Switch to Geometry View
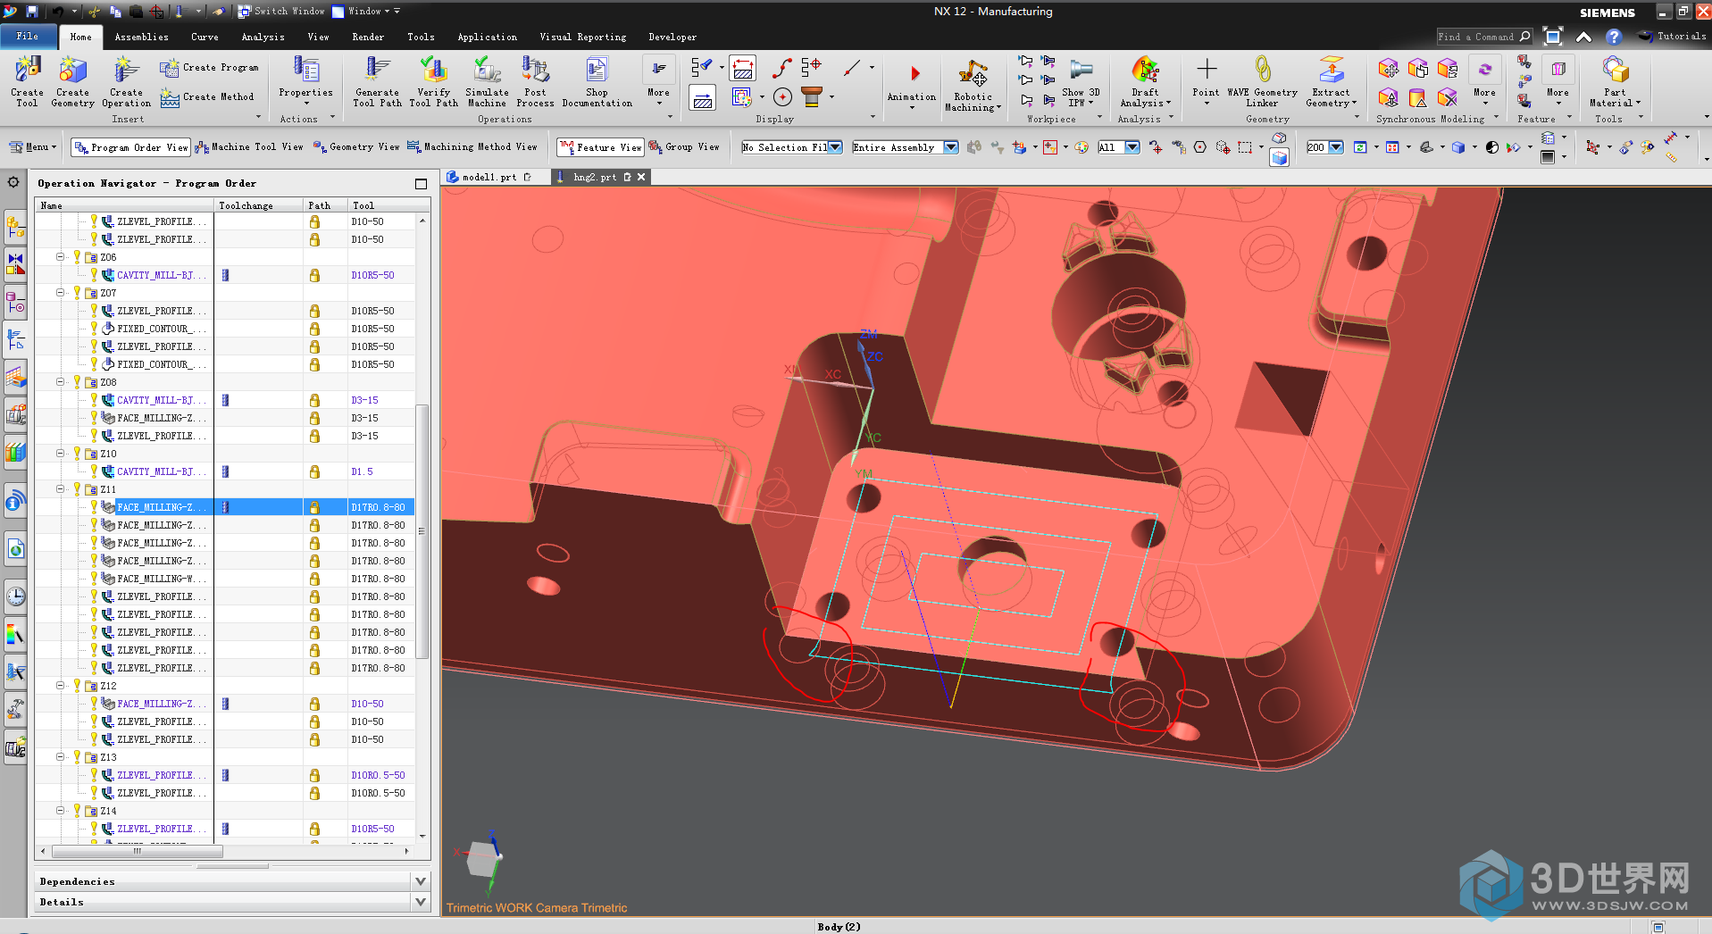Image resolution: width=1712 pixels, height=934 pixels. pos(355,147)
